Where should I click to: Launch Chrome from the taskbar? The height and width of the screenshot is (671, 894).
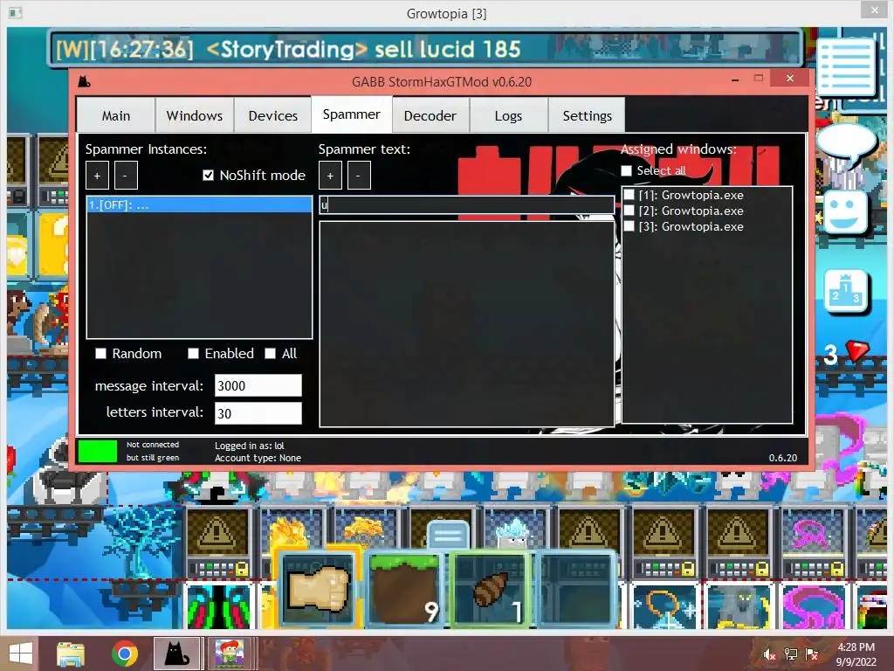(x=124, y=654)
